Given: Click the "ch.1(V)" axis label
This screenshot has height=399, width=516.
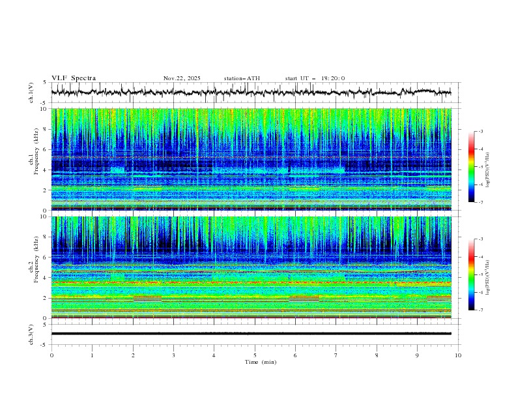Looking at the screenshot, I should tap(31, 93).
